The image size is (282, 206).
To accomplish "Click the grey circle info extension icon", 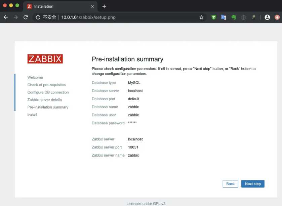I will coord(243,18).
